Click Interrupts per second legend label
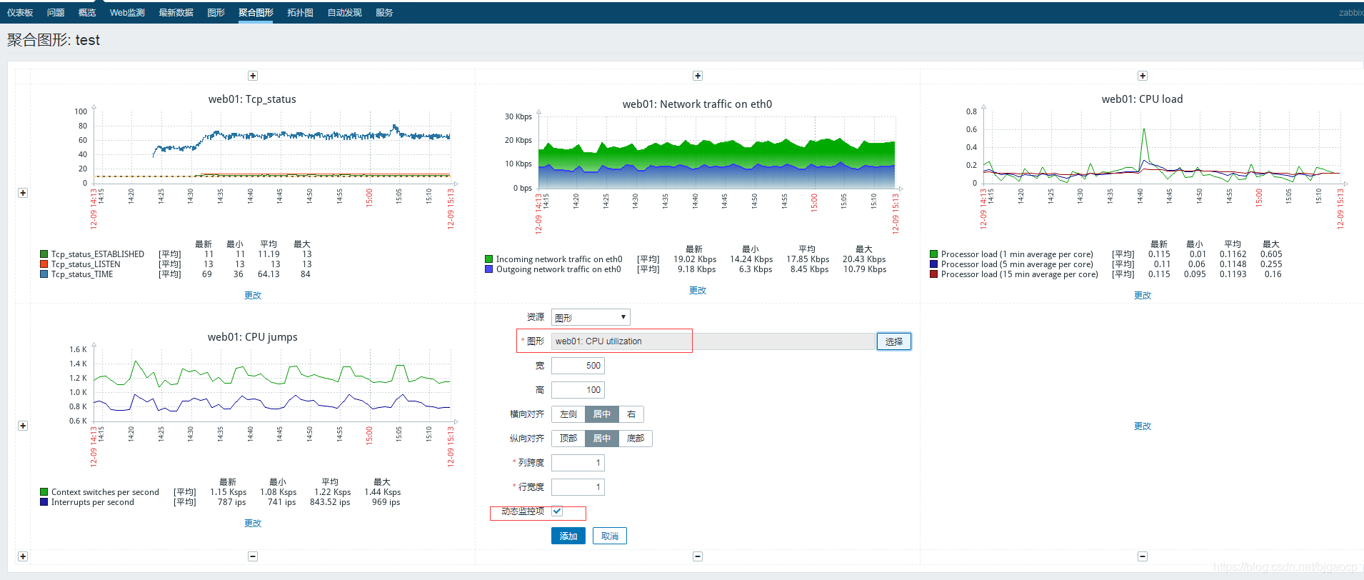Viewport: 1364px width, 580px height. click(93, 502)
